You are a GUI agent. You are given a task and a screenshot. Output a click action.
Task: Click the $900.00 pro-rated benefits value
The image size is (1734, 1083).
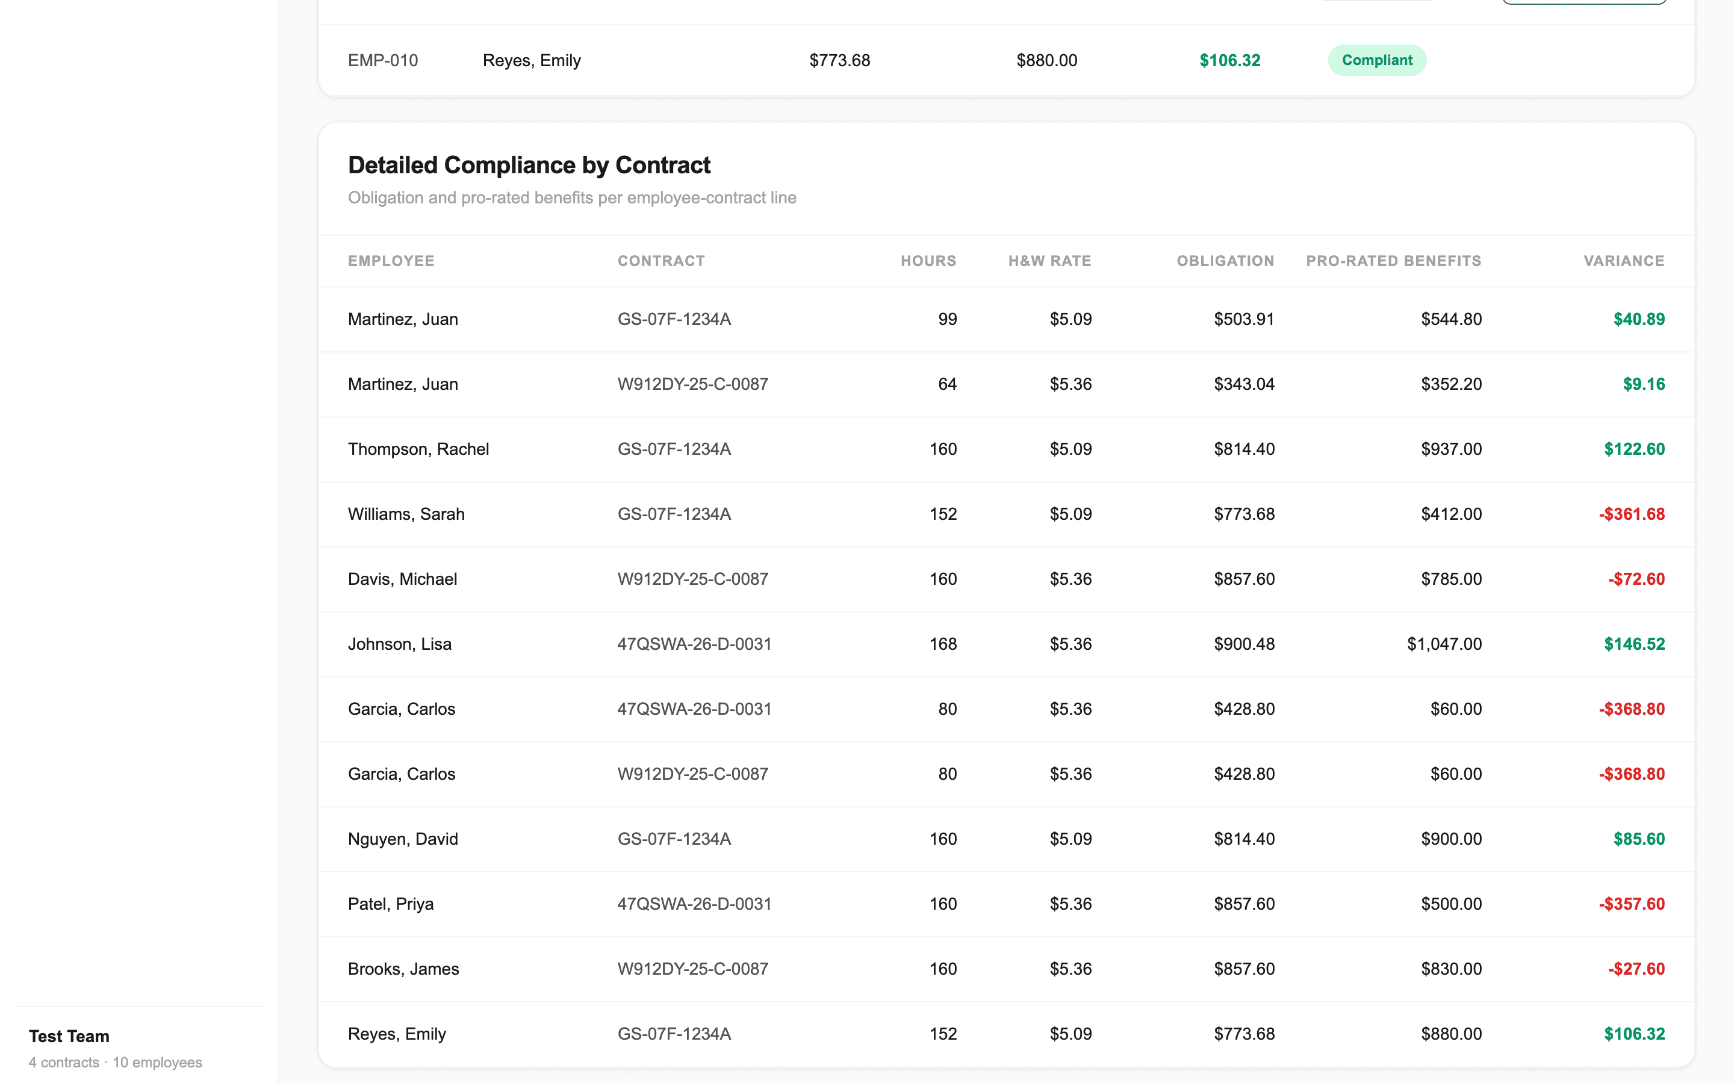tap(1452, 839)
